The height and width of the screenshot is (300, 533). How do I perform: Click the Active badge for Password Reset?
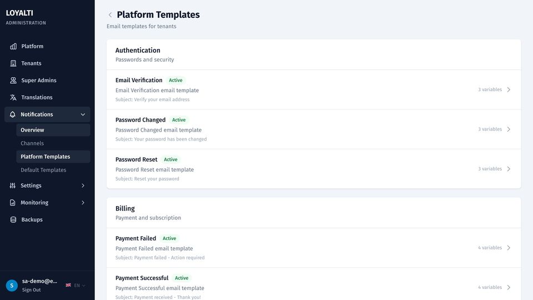[x=170, y=159]
